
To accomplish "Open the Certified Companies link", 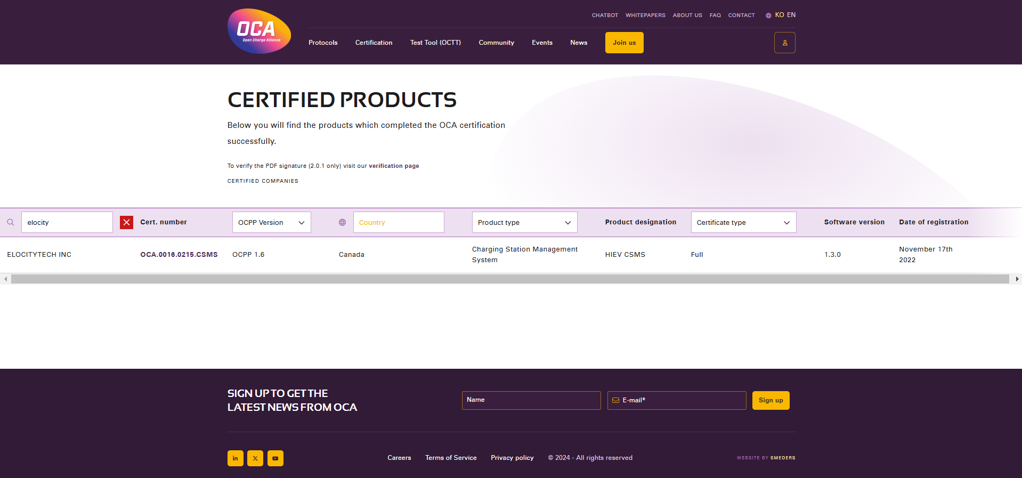I will pos(263,181).
